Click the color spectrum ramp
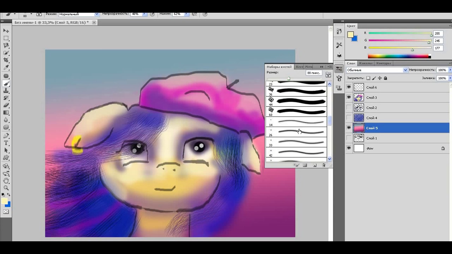Image resolution: width=452 pixels, height=254 pixels. (x=399, y=56)
